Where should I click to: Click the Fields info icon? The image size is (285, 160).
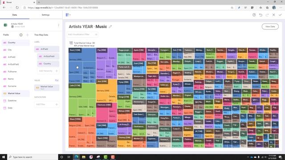pyautogui.click(x=21, y=35)
